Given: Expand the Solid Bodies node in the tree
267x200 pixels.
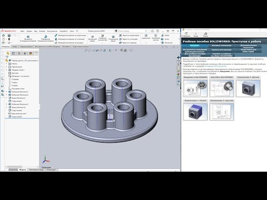Looking at the screenshot, I should (7, 70).
